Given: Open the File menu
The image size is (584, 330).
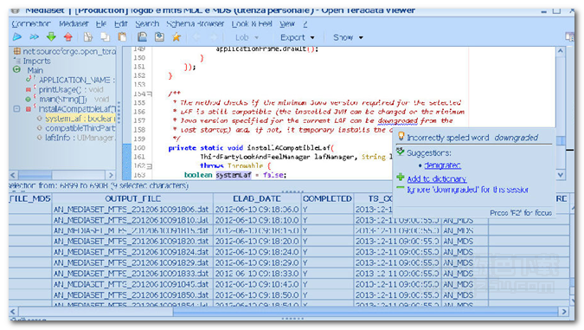Looking at the screenshot, I should pyautogui.click(x=101, y=24).
